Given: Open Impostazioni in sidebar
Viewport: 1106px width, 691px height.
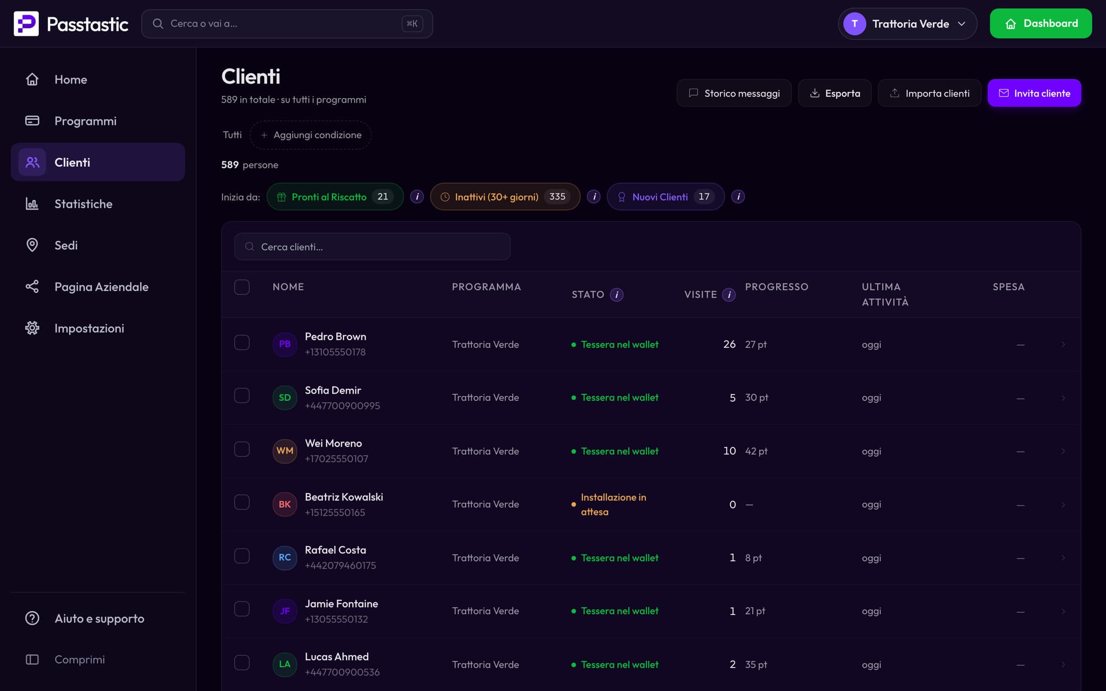Looking at the screenshot, I should [x=98, y=328].
